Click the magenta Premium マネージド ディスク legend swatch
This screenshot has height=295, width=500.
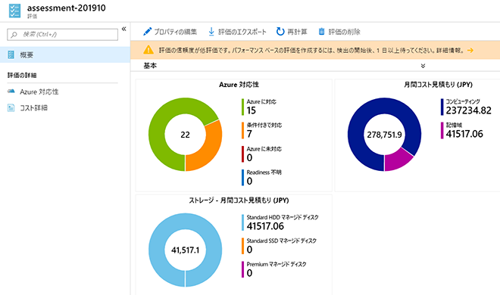242,269
